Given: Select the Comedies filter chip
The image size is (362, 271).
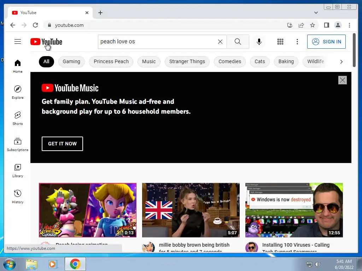Looking at the screenshot, I should point(230,61).
